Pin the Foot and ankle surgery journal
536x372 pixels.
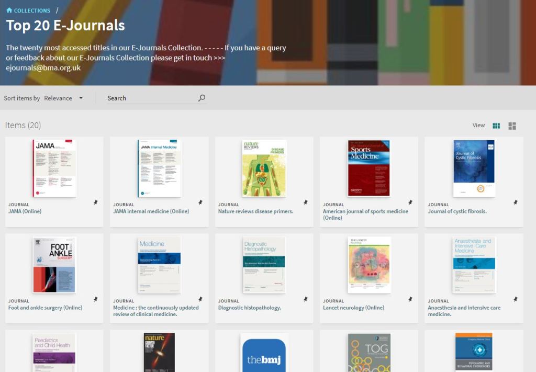[x=96, y=299]
